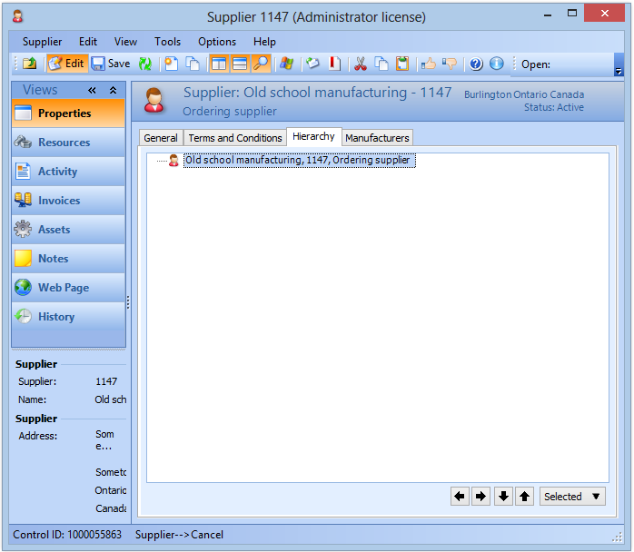Open the Help menu

pos(264,42)
